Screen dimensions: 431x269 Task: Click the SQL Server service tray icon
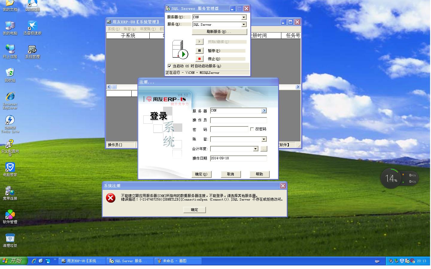[407, 261]
